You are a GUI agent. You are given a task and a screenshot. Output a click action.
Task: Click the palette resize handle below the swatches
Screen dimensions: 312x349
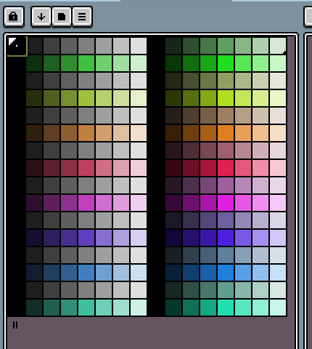point(15,325)
